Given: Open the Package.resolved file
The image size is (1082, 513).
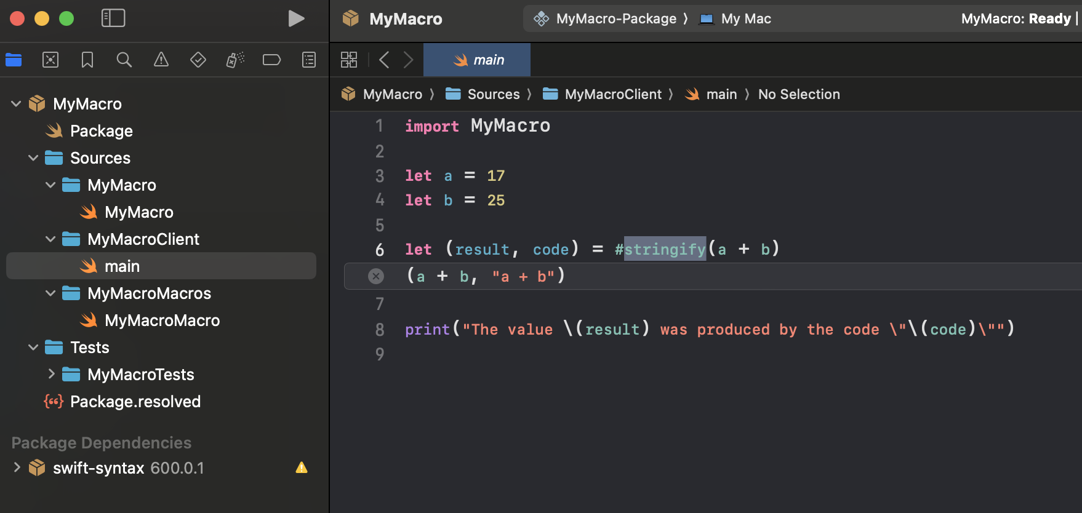Looking at the screenshot, I should tap(161, 401).
